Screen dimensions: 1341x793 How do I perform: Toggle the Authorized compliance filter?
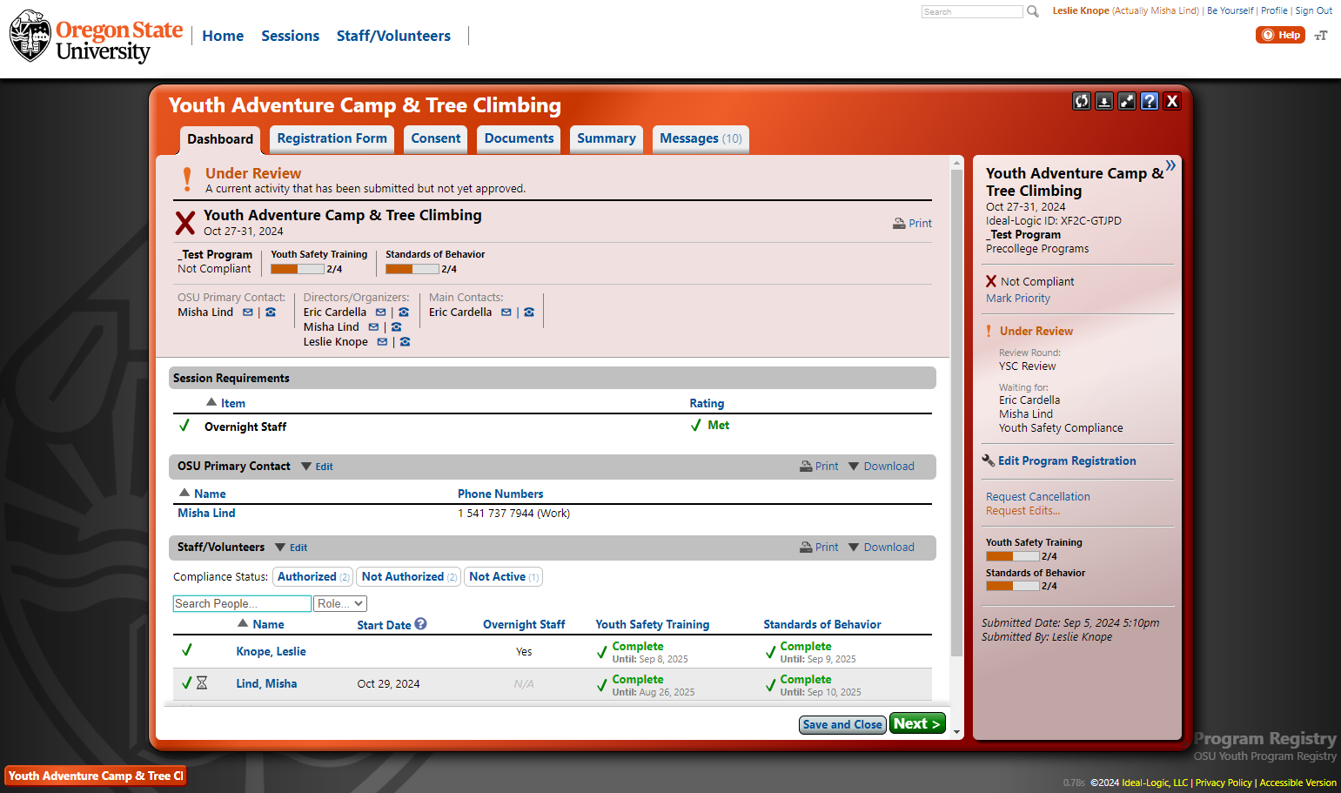click(313, 577)
